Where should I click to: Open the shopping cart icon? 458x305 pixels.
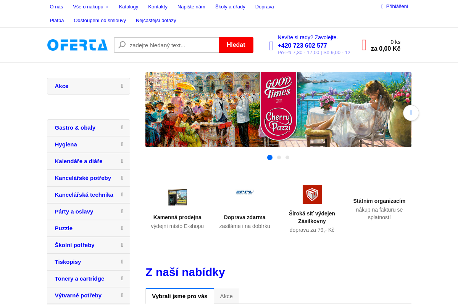click(x=363, y=45)
